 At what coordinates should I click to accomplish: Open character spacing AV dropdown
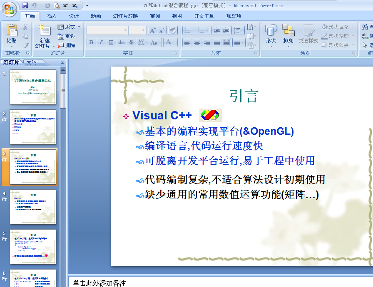coord(142,42)
